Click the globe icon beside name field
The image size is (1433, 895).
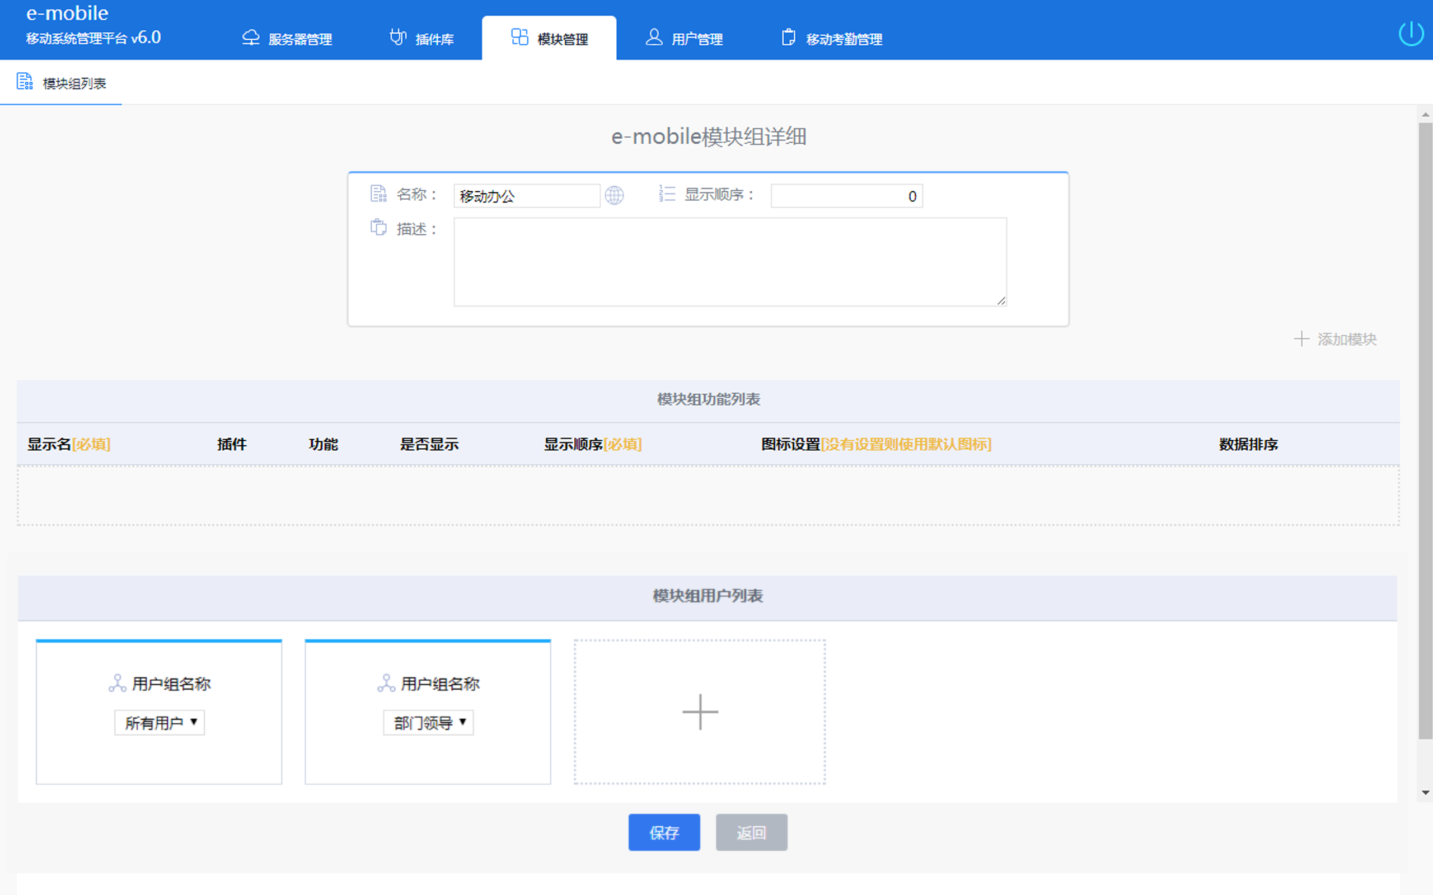[614, 195]
